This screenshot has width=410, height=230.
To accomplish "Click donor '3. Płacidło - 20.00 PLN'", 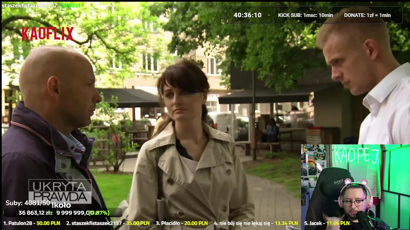I will click(x=182, y=223).
